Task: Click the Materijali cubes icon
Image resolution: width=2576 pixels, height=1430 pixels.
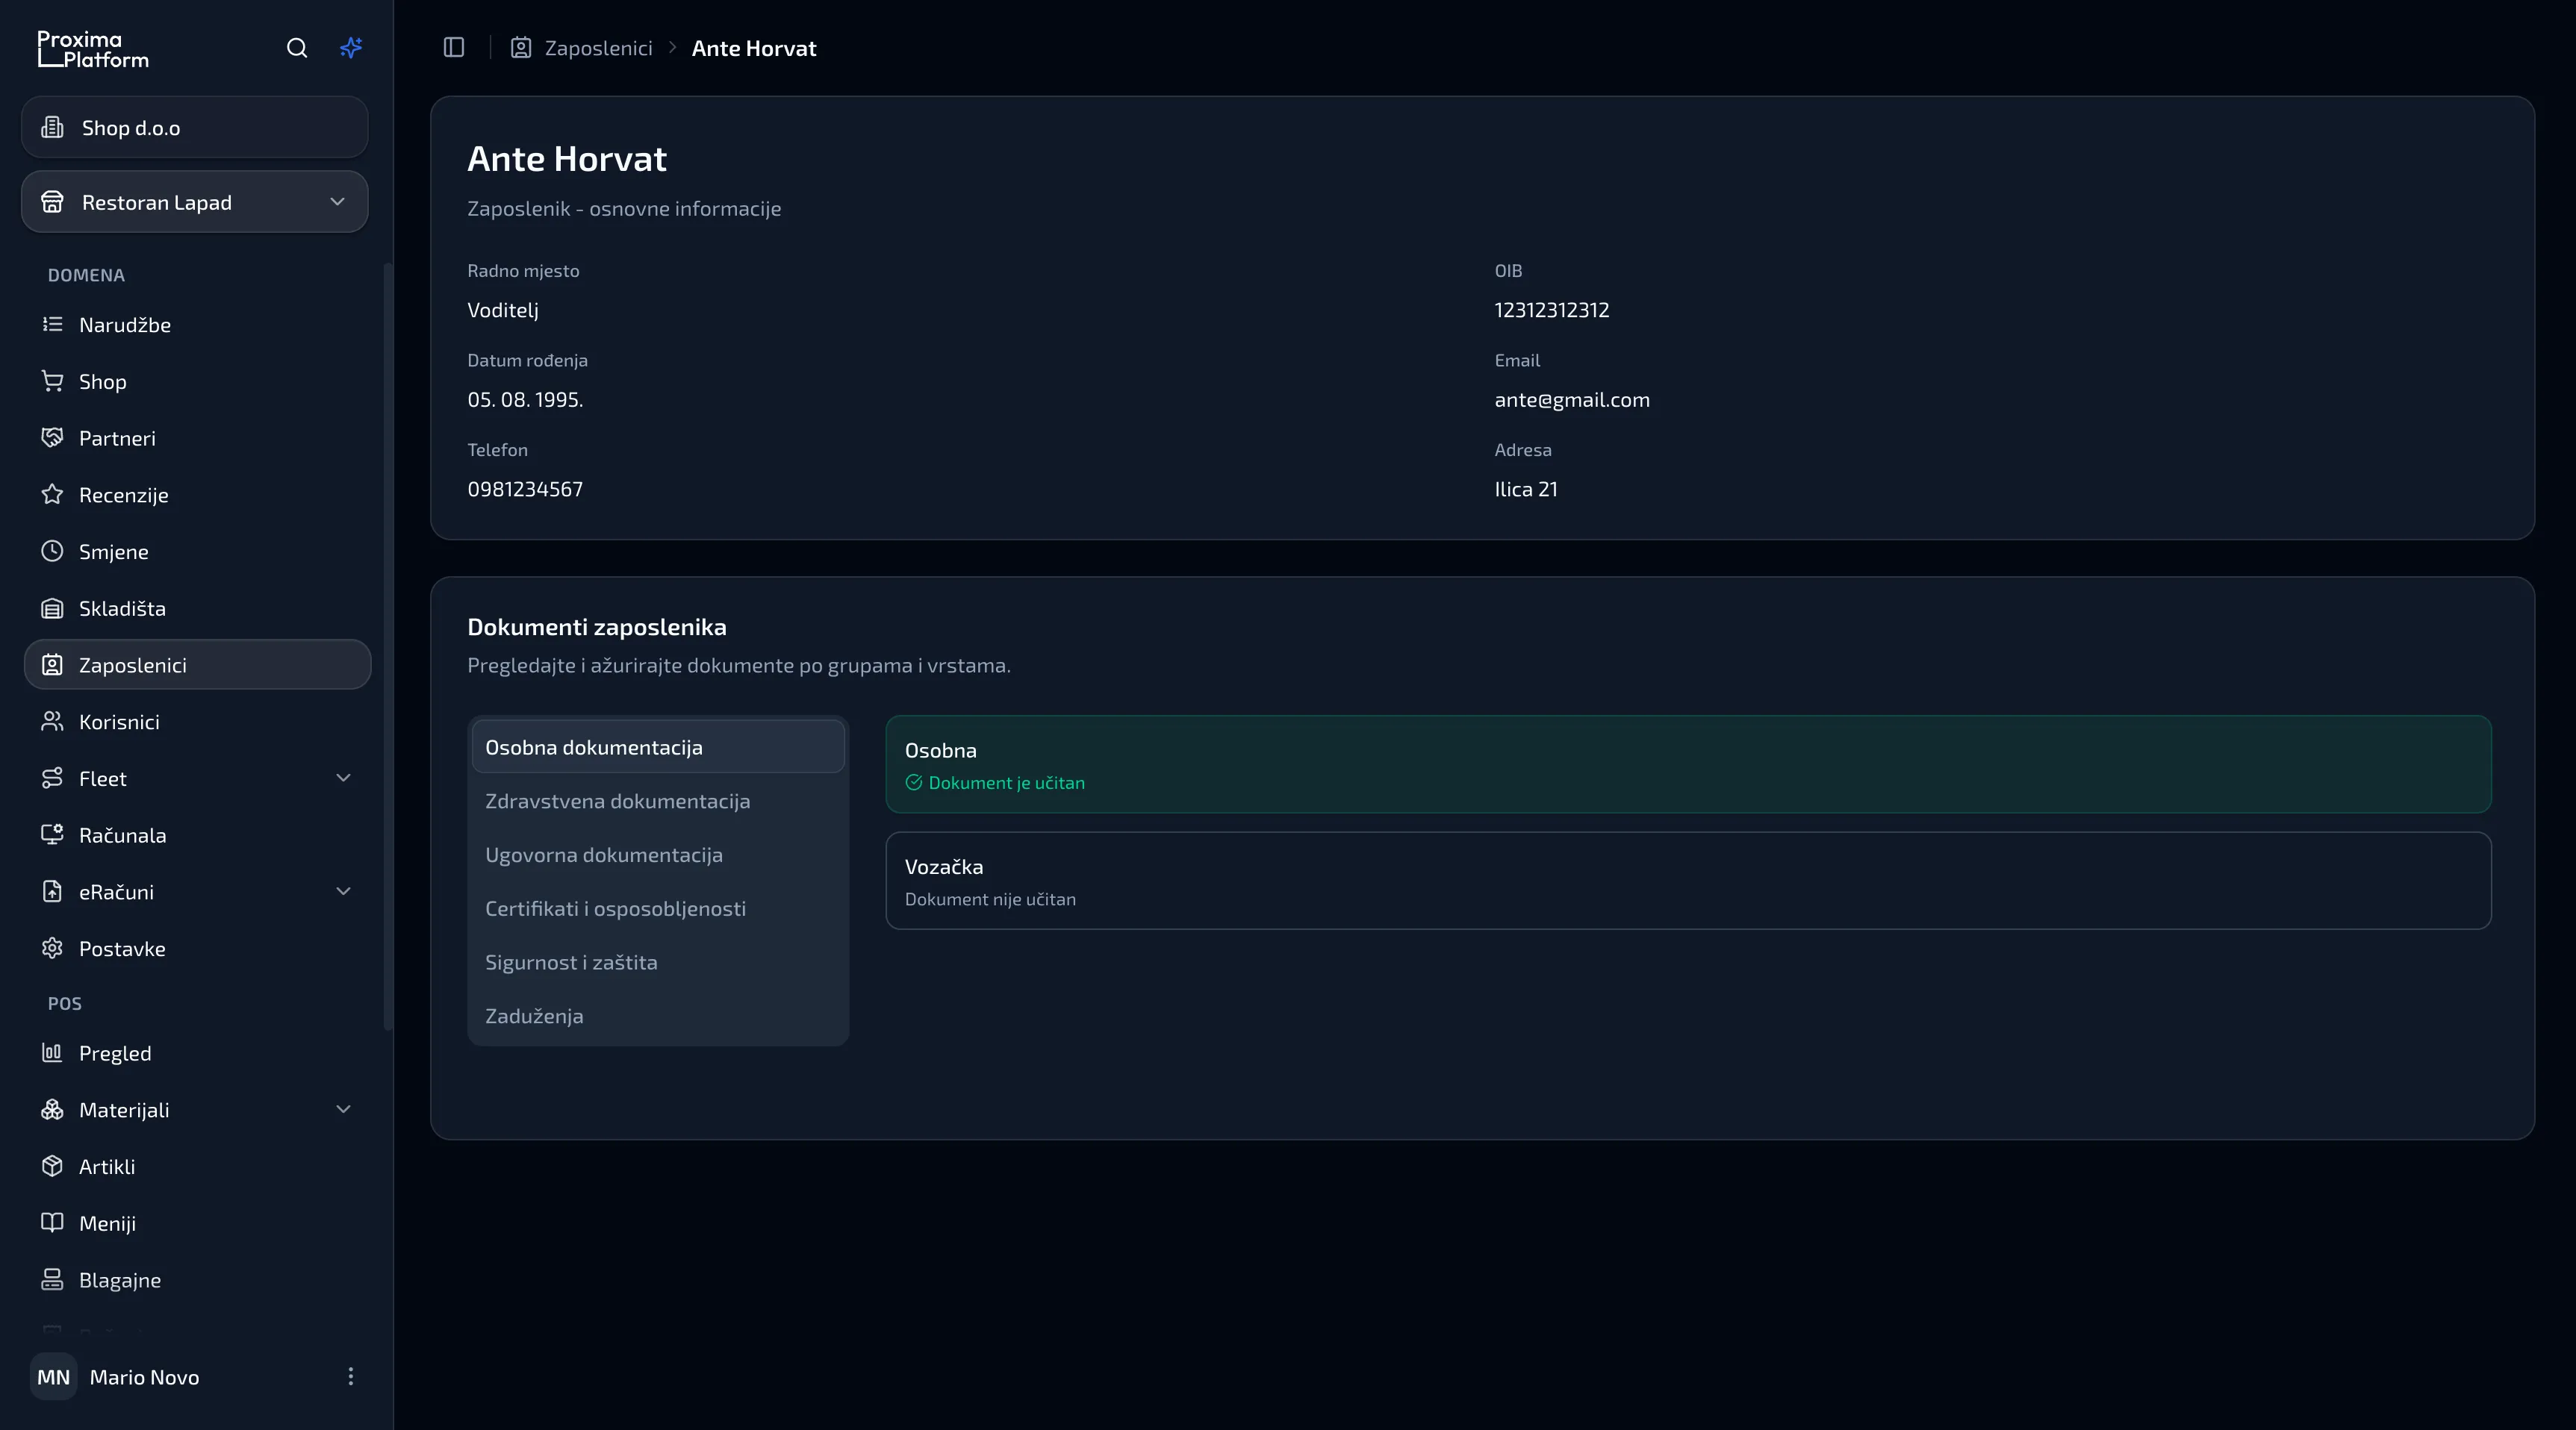Action: 52,1109
